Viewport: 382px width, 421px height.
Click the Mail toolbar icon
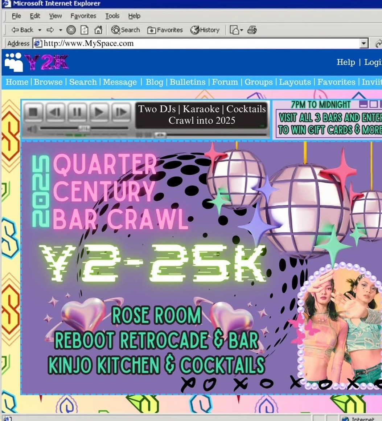point(234,30)
